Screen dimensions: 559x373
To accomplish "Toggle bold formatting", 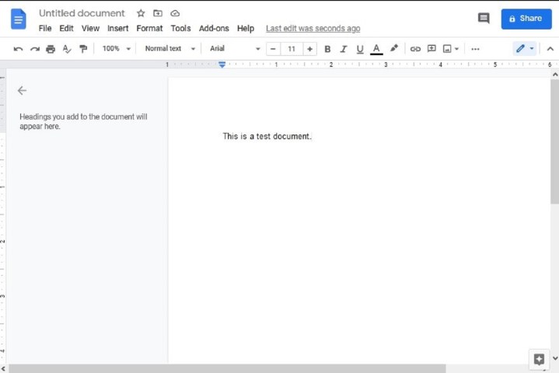I will (327, 49).
